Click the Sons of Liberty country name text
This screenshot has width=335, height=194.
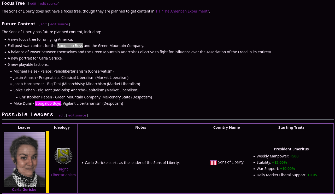231,162
